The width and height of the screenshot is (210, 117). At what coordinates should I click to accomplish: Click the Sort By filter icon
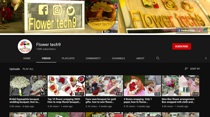186,69
